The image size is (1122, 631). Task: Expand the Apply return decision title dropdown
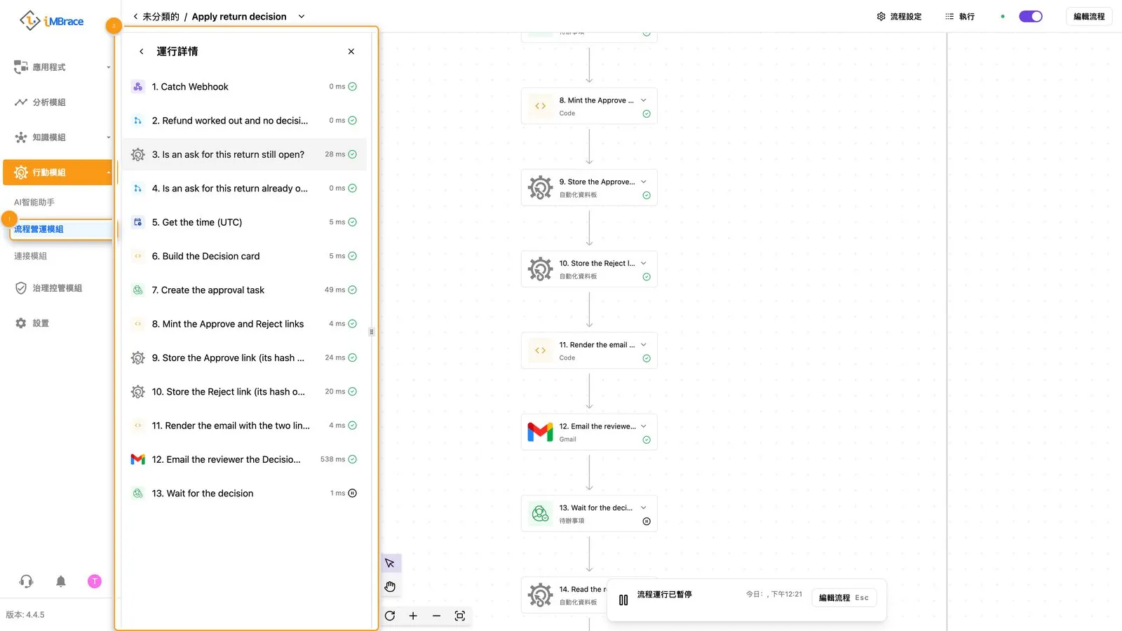[x=302, y=16]
